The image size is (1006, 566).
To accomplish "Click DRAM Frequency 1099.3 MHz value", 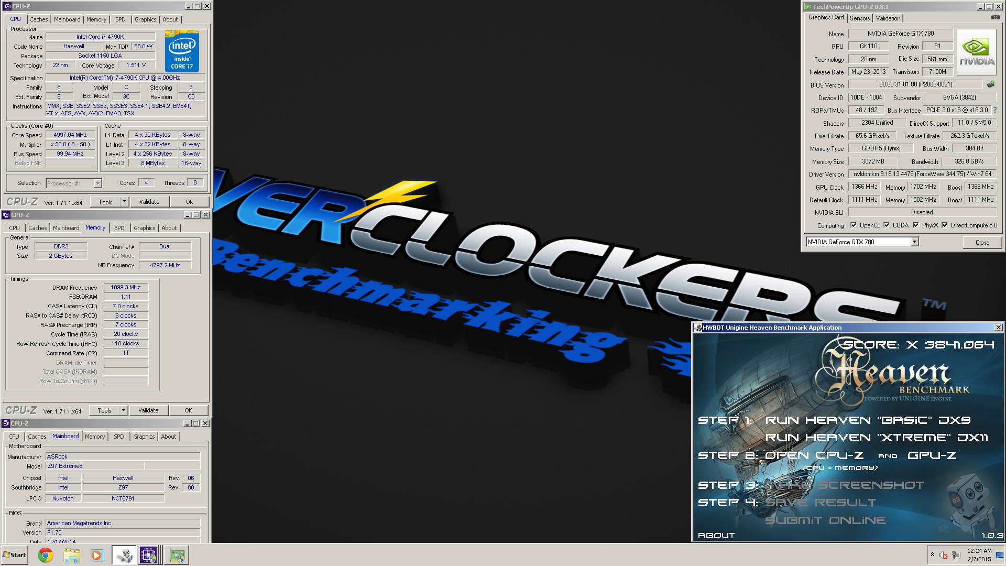I will (126, 287).
